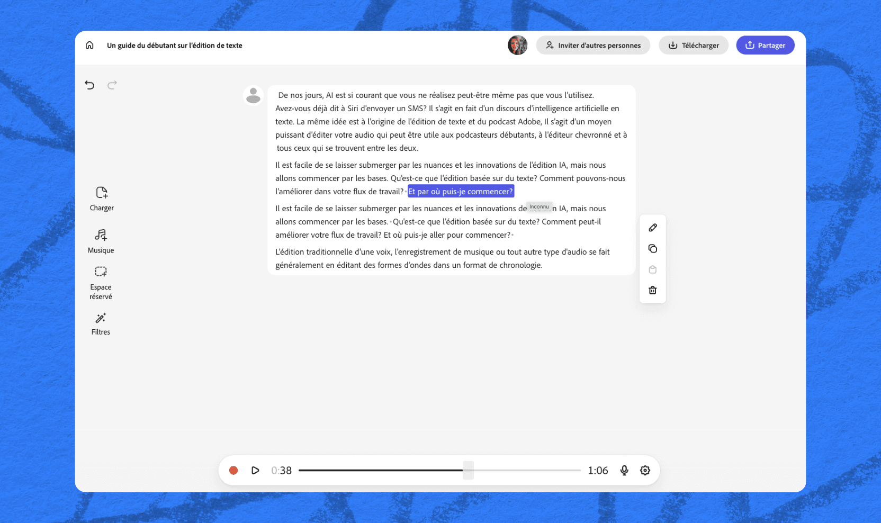Open the Charger upload tool
Screen dimensions: 881x523
[101, 199]
